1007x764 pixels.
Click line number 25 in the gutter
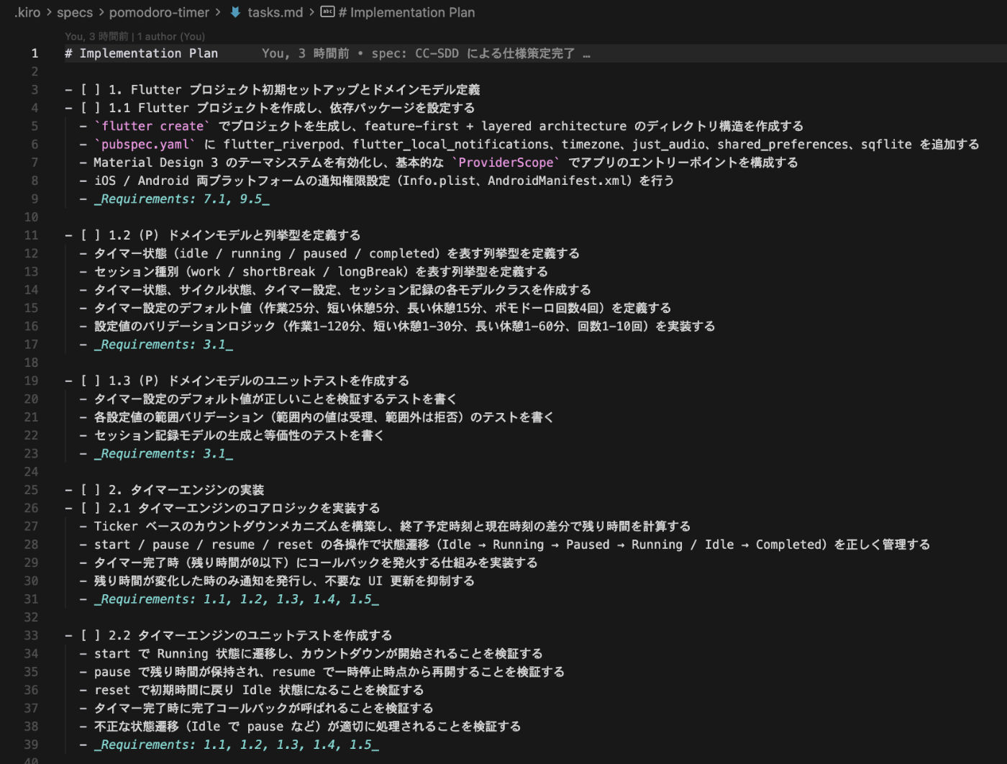click(x=31, y=490)
